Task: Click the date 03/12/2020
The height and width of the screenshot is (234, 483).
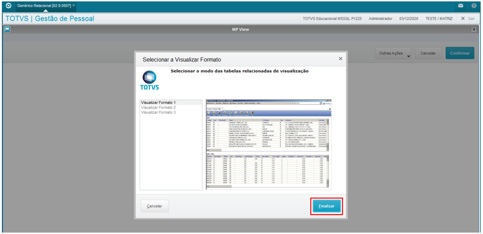Action: (409, 18)
